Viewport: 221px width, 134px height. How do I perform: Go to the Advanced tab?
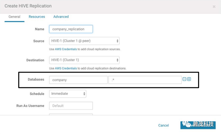coord(61,17)
